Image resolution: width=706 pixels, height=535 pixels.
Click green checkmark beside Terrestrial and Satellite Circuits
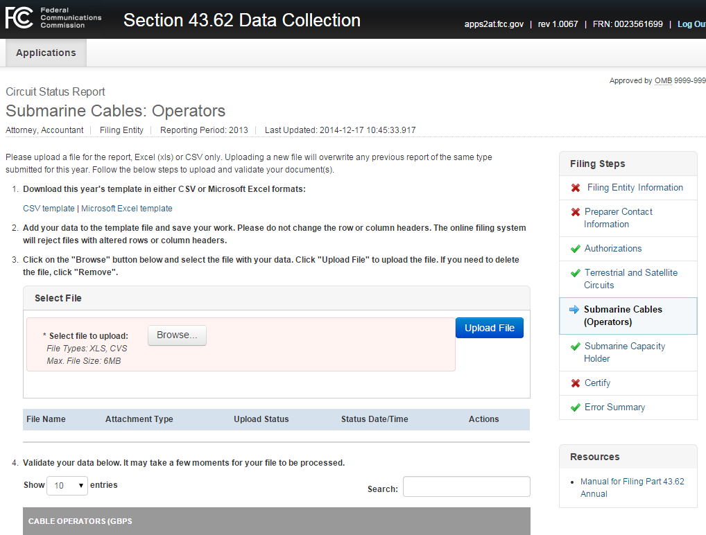pyautogui.click(x=575, y=273)
